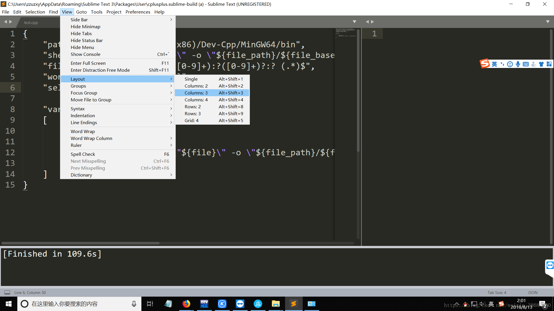Viewport: 554px width, 311px height.
Task: Click the taskbar search box
Action: 79,304
